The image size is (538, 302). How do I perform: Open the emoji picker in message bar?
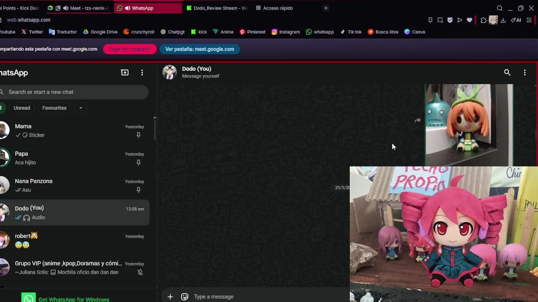tap(185, 297)
